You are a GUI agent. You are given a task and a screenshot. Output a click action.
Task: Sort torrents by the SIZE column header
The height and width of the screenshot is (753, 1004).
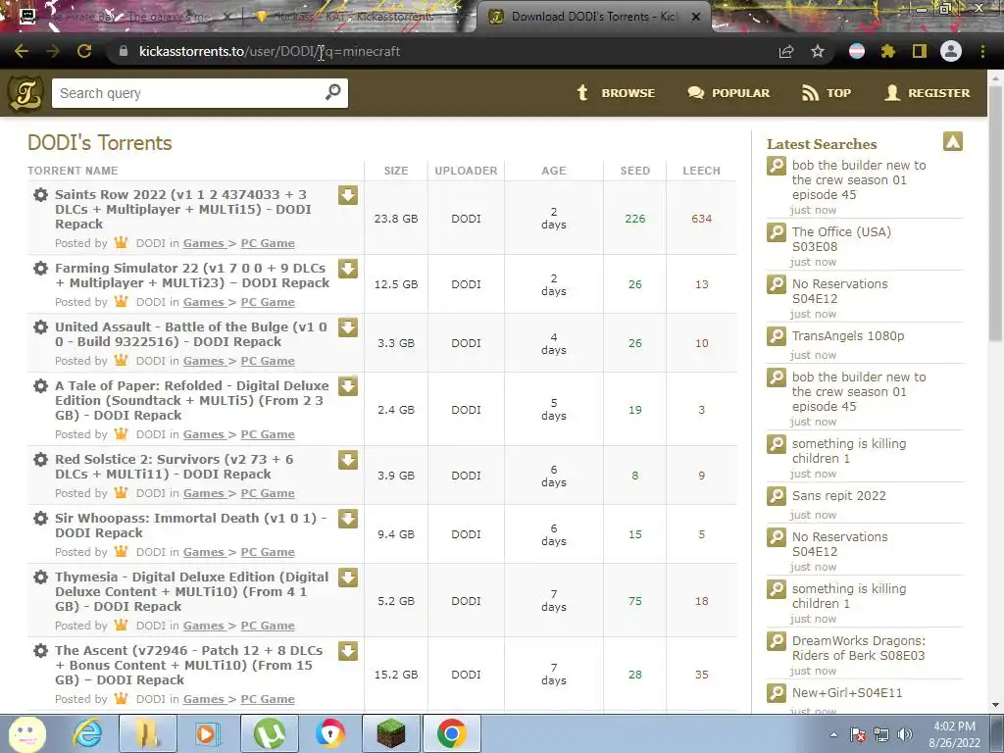click(x=396, y=171)
